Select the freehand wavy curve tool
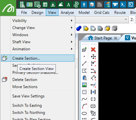 point(84,99)
